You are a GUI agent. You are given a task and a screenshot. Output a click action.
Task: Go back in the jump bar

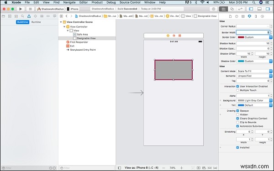[x=67, y=16]
